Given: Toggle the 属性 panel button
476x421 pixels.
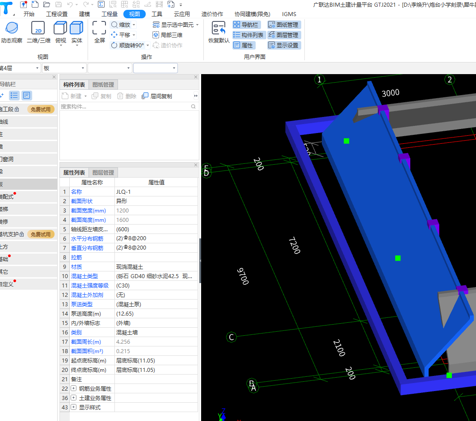Looking at the screenshot, I should click(x=244, y=46).
